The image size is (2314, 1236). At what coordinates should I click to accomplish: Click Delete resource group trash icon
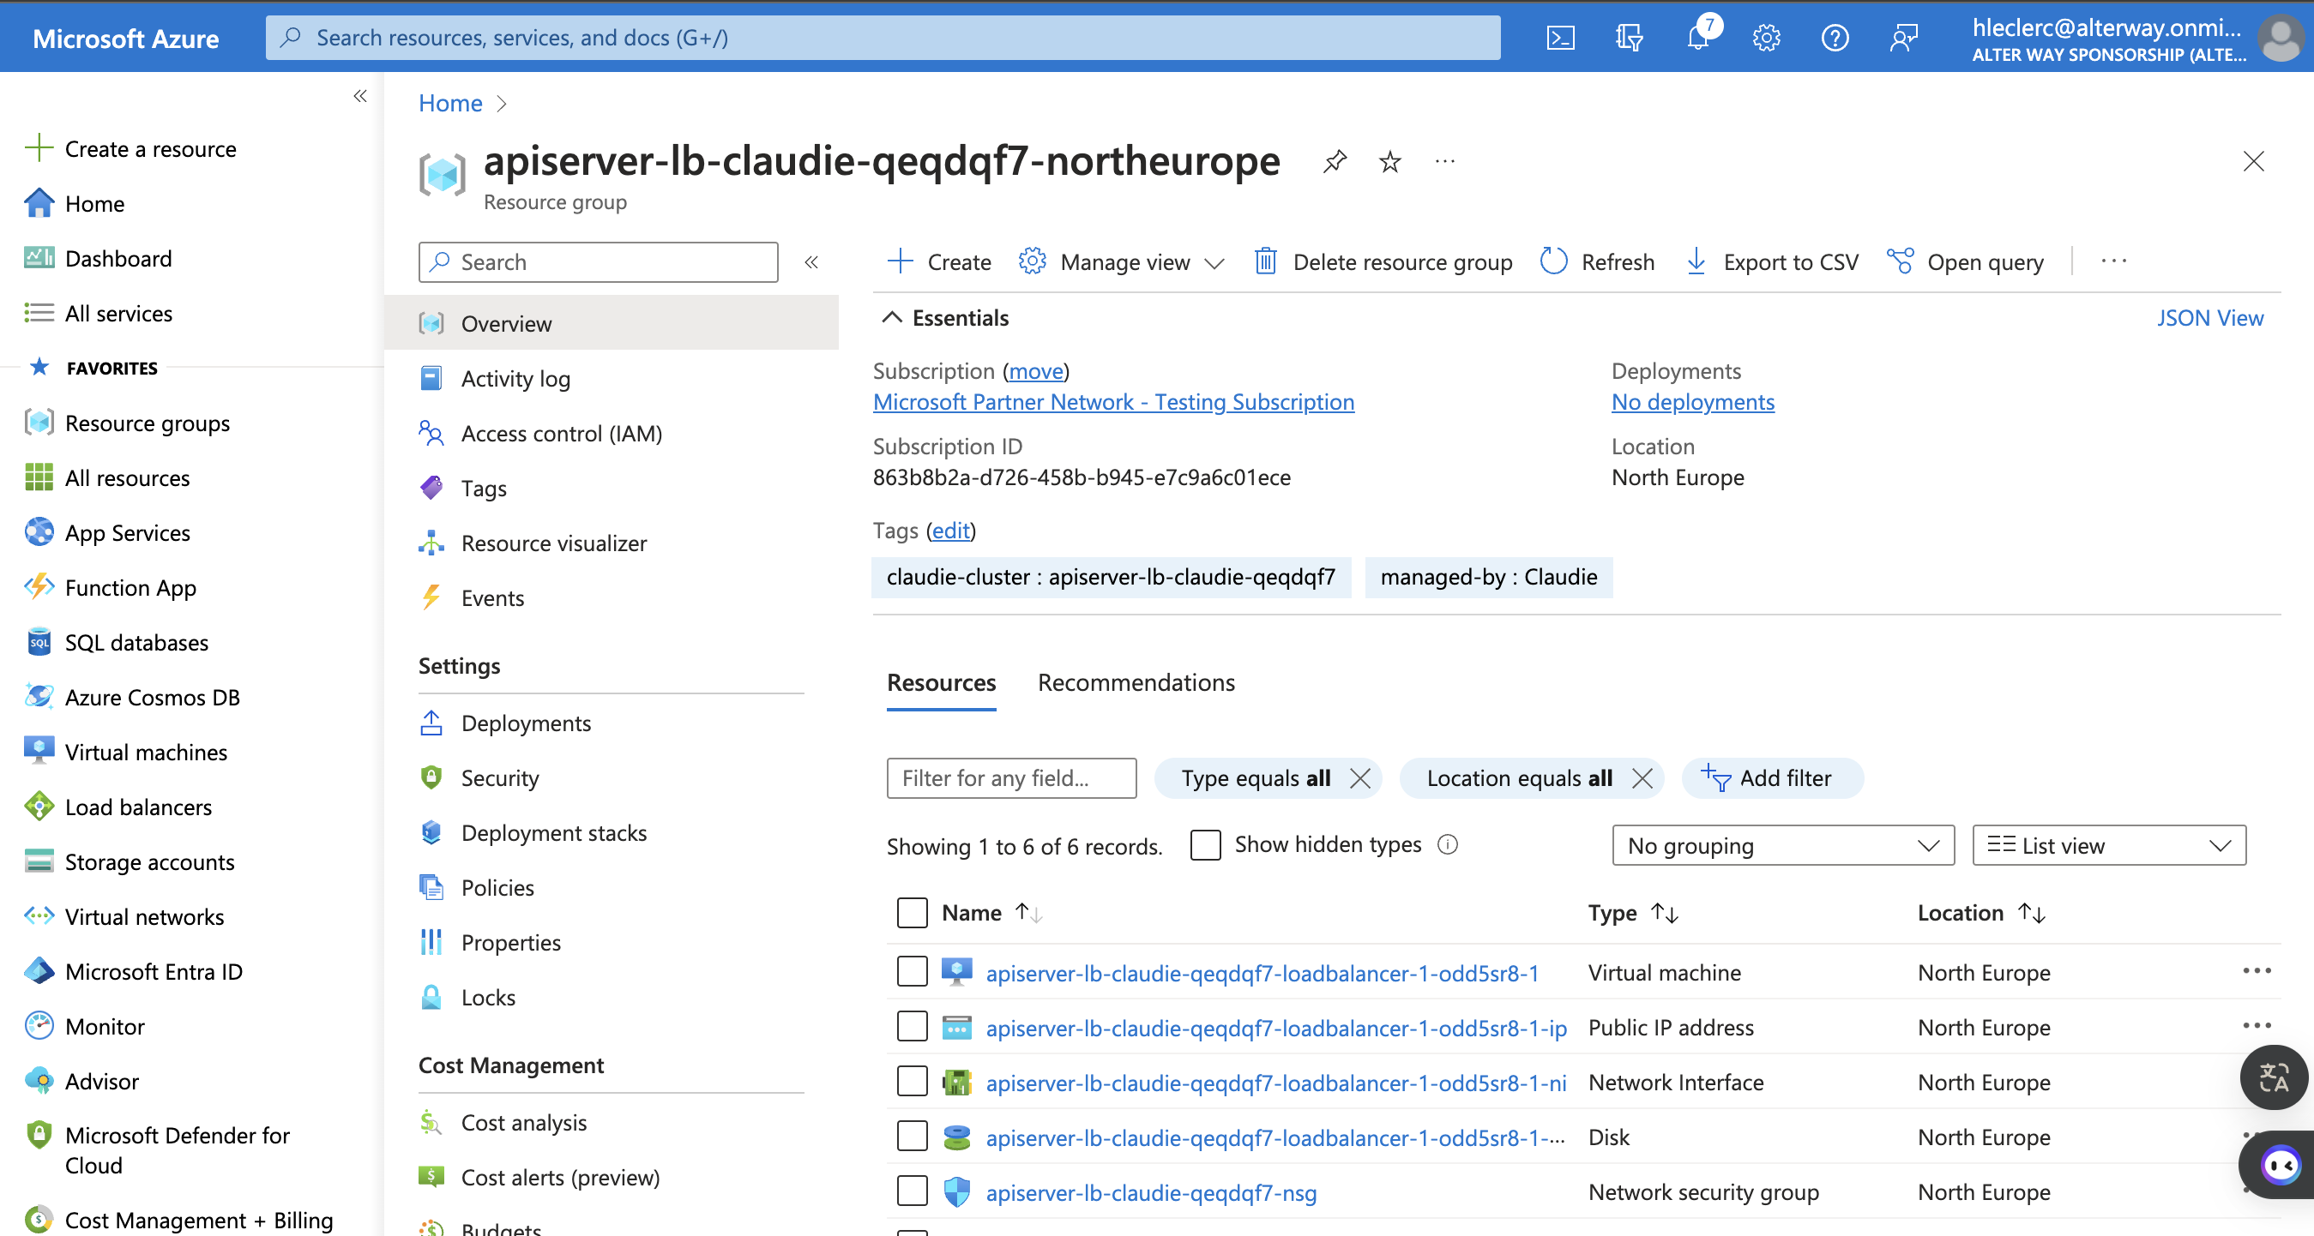[x=1265, y=261]
